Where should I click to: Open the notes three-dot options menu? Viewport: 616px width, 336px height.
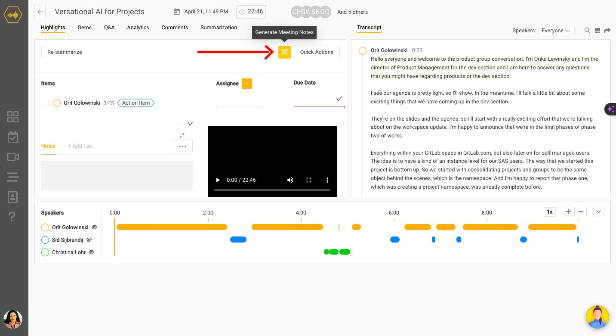[x=183, y=146]
